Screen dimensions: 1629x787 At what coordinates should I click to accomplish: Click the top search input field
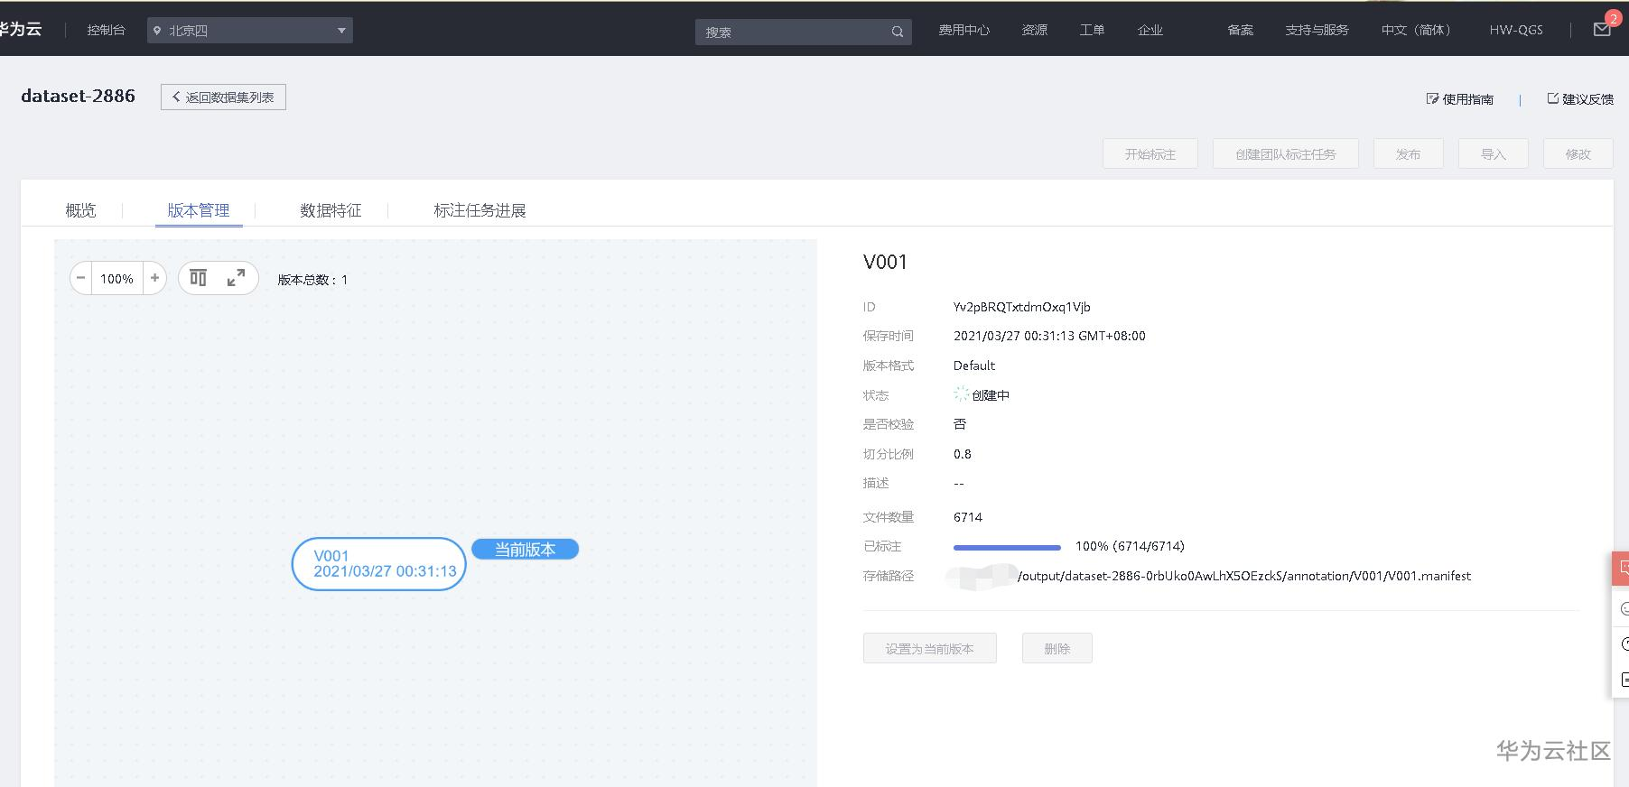[804, 32]
